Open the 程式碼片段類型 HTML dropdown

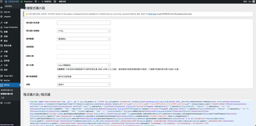click(84, 31)
